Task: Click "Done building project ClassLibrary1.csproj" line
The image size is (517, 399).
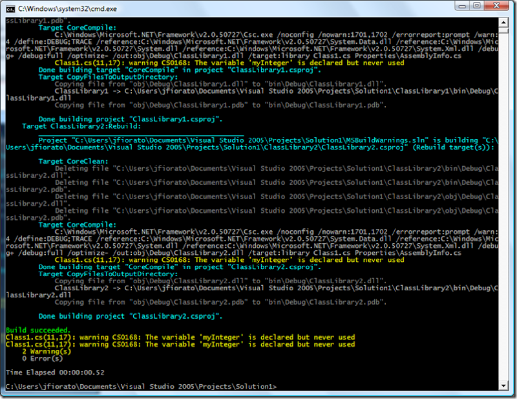Action: click(130, 119)
